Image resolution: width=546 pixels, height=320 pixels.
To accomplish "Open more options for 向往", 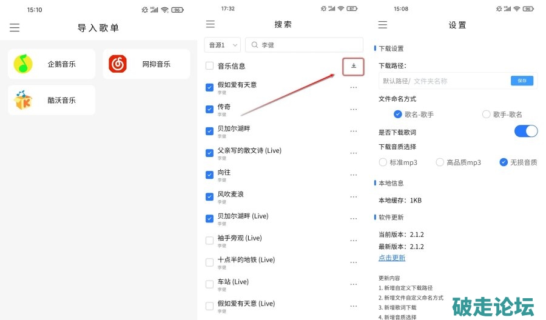I will pos(354,175).
